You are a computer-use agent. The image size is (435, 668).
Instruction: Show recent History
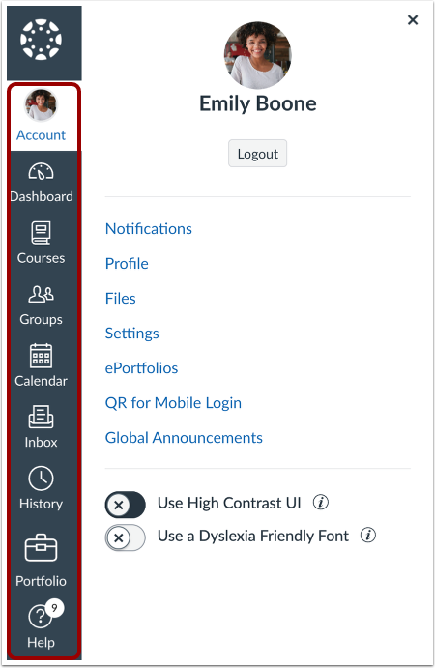pos(42,488)
